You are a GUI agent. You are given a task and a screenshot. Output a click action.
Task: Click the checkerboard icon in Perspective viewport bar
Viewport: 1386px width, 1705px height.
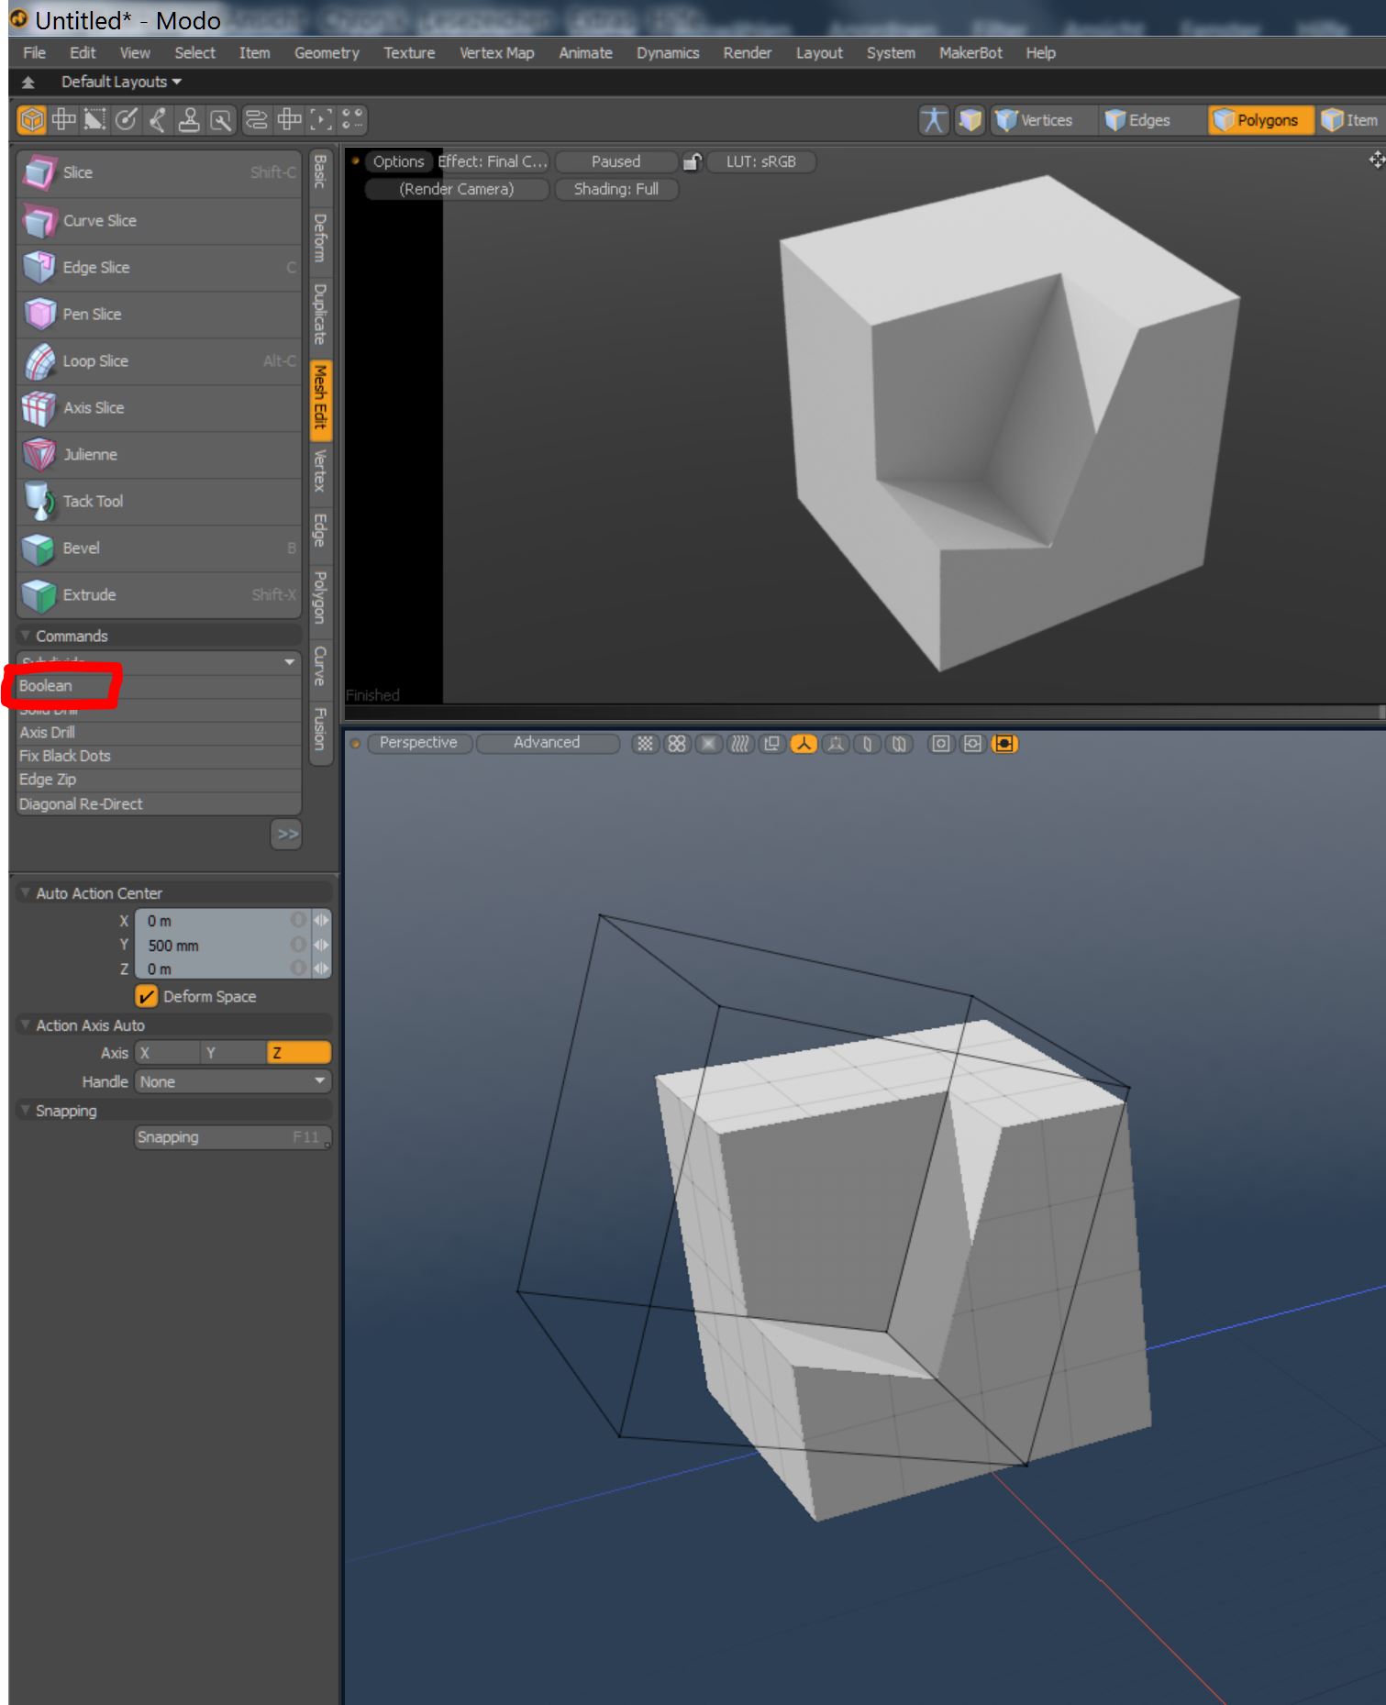click(x=646, y=744)
